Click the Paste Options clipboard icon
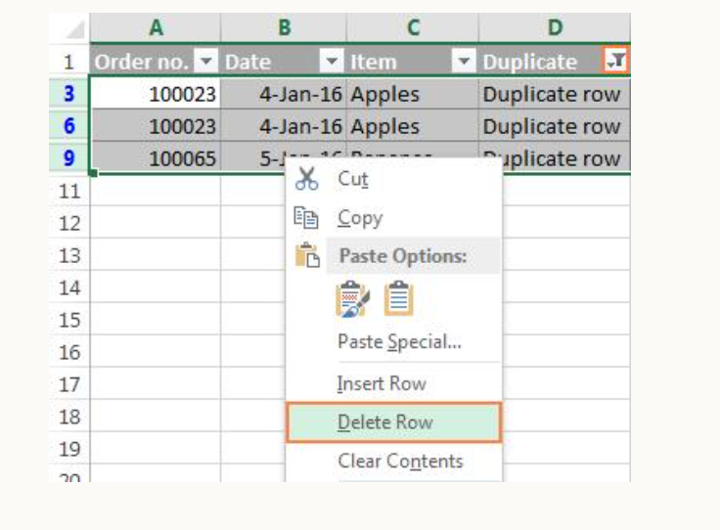Image resolution: width=720 pixels, height=530 pixels. coord(307,255)
